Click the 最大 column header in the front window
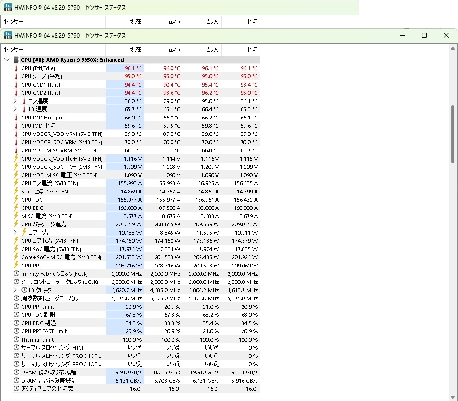 pyautogui.click(x=202, y=50)
